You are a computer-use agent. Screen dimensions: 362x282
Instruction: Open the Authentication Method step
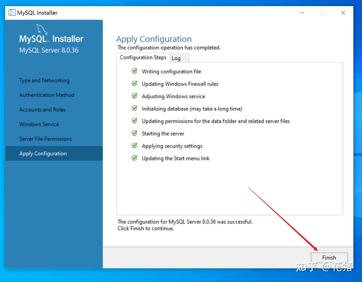[47, 95]
